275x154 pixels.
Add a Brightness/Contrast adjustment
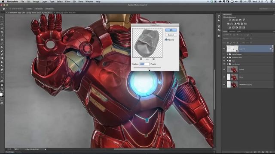pos(230,20)
